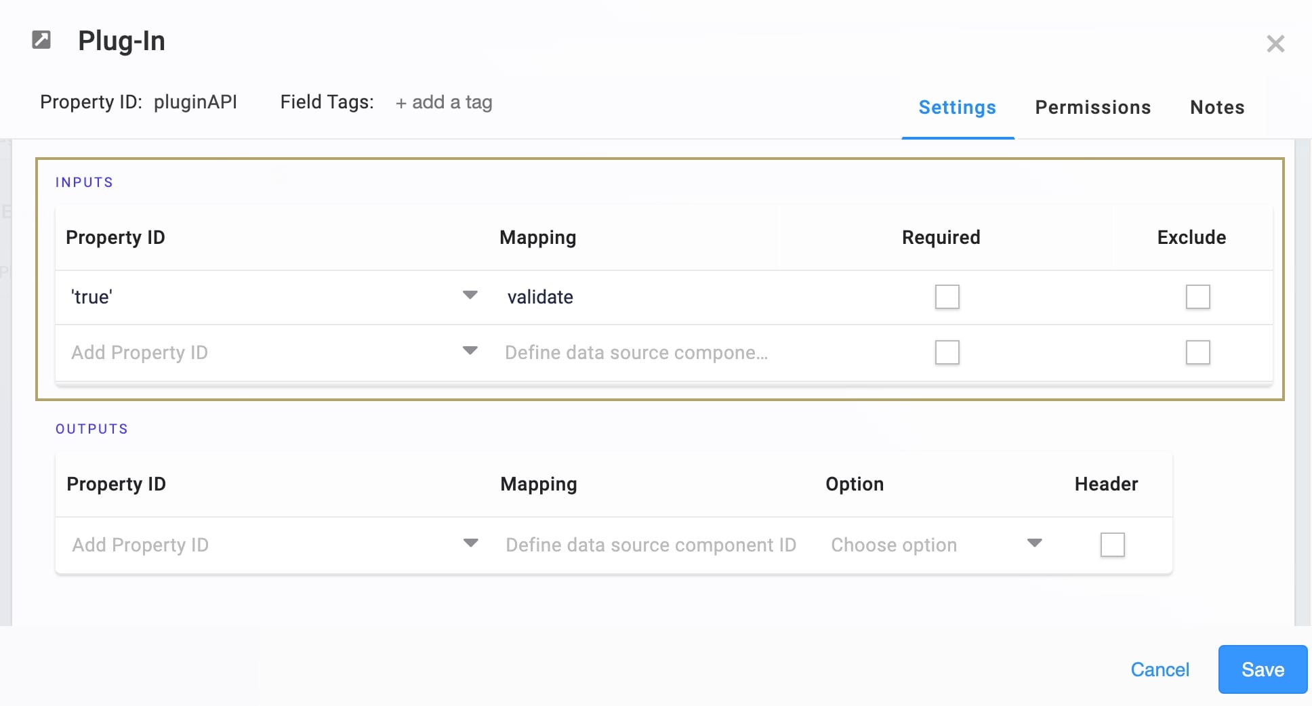The image size is (1312, 706).
Task: Open the Notes tab
Action: tap(1217, 107)
